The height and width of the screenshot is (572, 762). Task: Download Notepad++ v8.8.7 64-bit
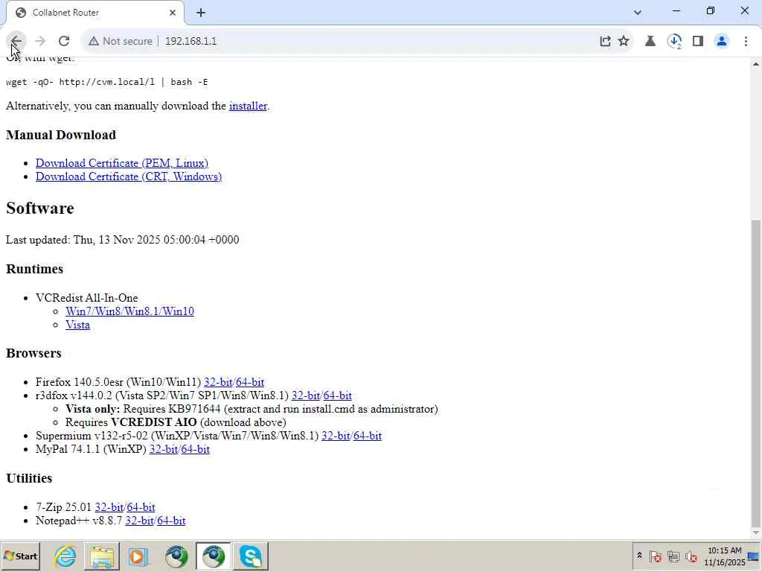tap(171, 521)
